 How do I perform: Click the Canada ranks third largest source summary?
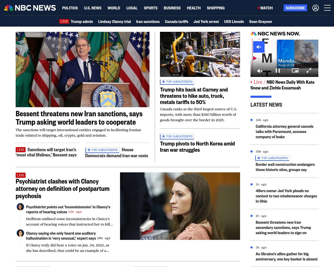tap(199, 114)
